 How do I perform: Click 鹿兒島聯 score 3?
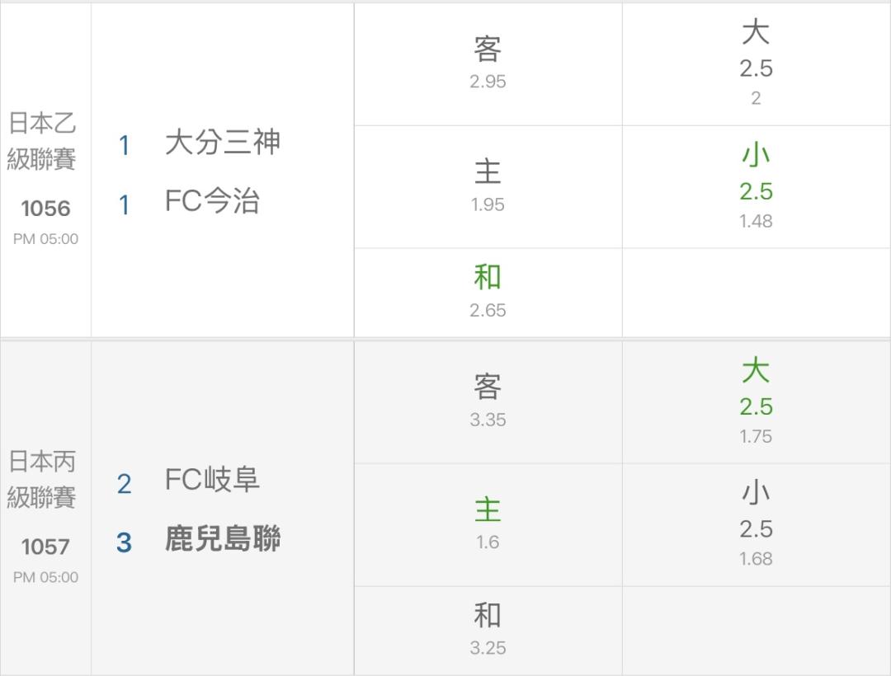coord(124,542)
